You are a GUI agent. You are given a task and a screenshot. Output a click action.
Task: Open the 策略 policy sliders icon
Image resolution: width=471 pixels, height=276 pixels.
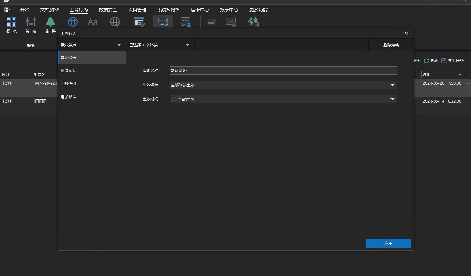coord(31,25)
